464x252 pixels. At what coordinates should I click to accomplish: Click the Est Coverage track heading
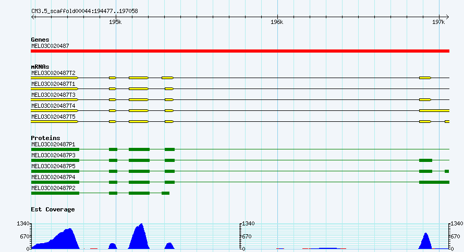click(x=53, y=209)
